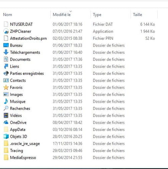Click the Musique note icon
The width and height of the screenshot is (168, 169).
click(6, 101)
